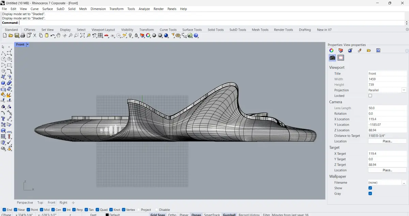Click the Record History status bar item

(x=249, y=215)
